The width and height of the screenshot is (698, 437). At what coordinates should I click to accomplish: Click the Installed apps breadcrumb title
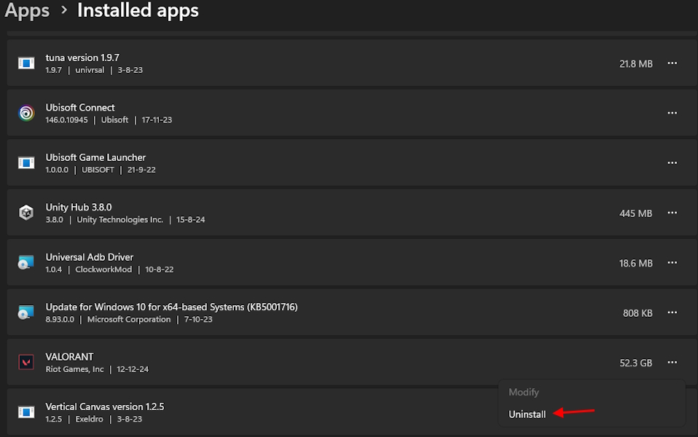pos(138,11)
